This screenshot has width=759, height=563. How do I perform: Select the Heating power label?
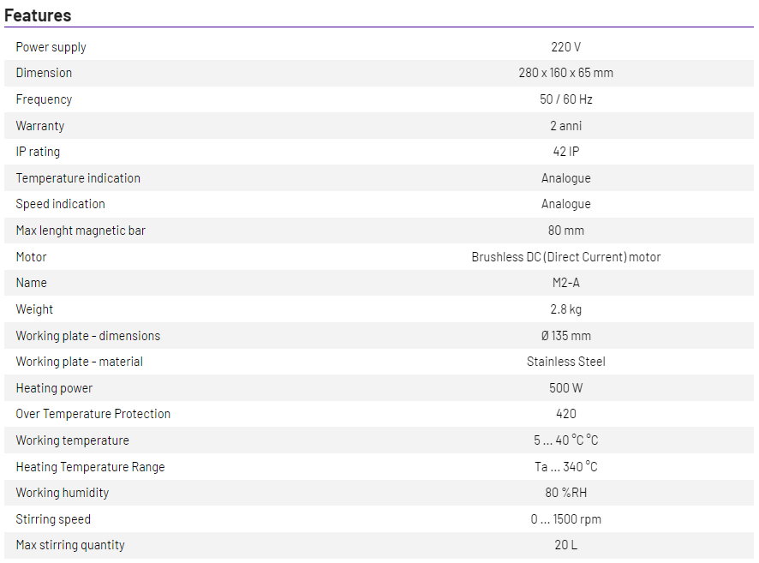click(54, 388)
